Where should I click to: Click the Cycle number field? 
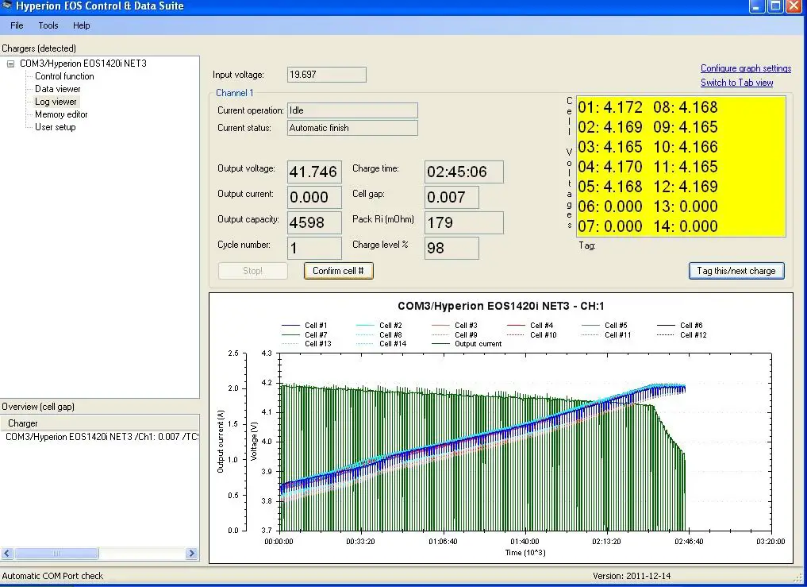314,248
